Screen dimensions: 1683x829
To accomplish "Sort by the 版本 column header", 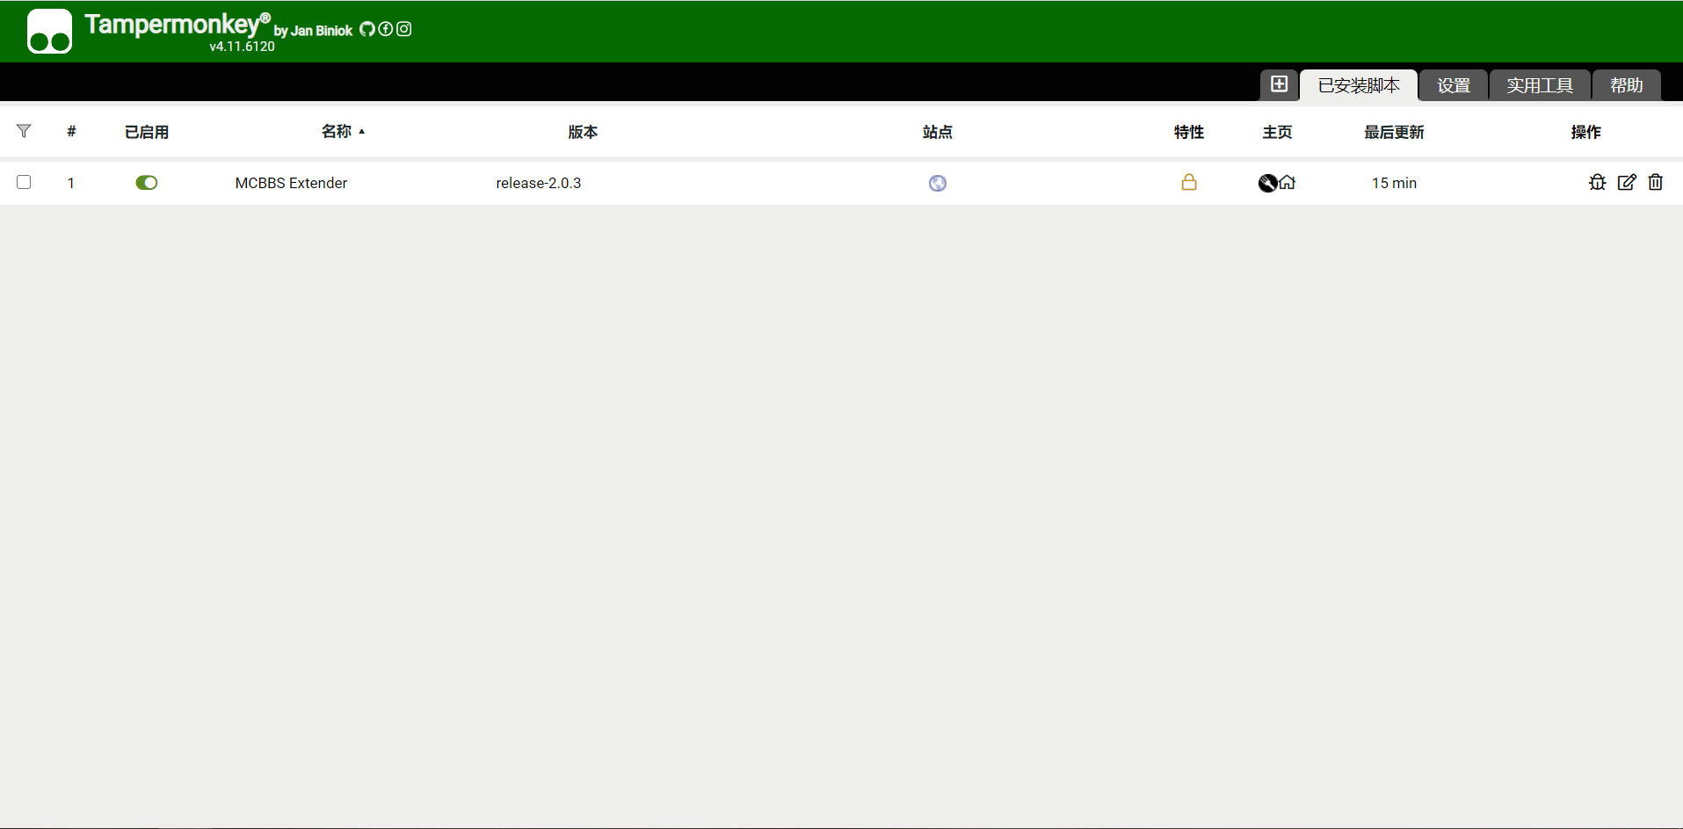I will [583, 132].
